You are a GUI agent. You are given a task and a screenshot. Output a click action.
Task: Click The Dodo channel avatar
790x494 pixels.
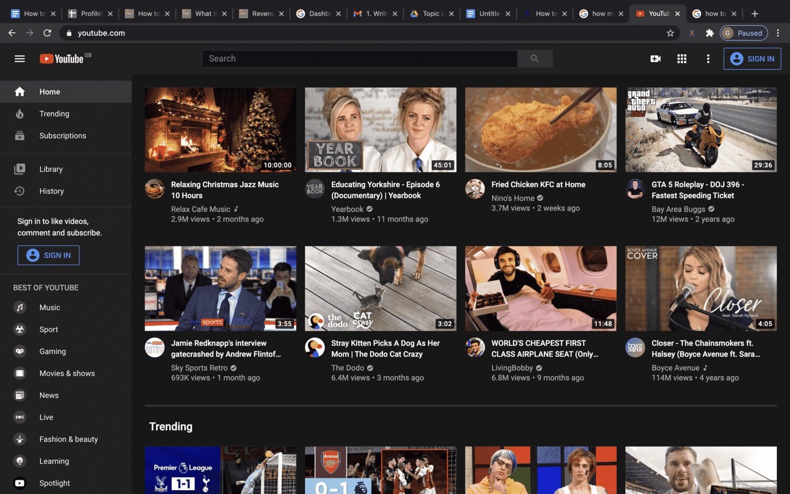(315, 348)
